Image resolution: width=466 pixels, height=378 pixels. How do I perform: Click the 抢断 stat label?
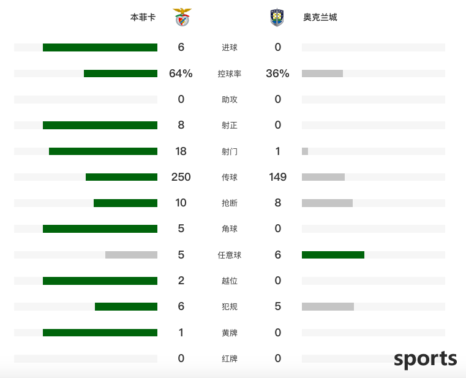pyautogui.click(x=230, y=203)
